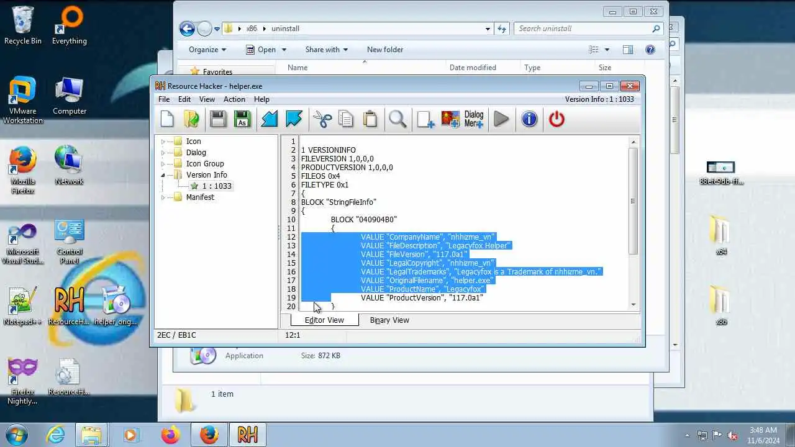The height and width of the screenshot is (447, 795).
Task: Open the Everything desktop icon
Action: coord(70,25)
